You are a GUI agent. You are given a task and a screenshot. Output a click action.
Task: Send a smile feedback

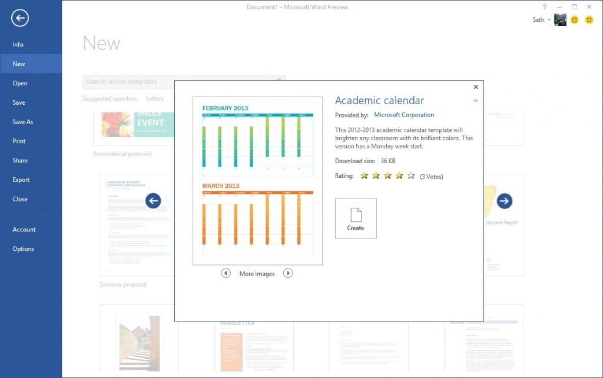pyautogui.click(x=575, y=19)
